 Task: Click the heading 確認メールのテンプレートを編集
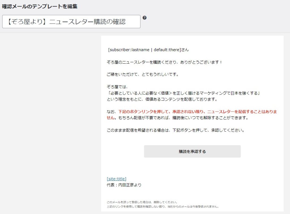40,6
